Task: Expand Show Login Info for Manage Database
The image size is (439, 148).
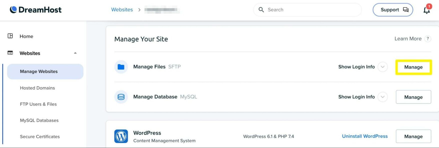Action: 382,97
